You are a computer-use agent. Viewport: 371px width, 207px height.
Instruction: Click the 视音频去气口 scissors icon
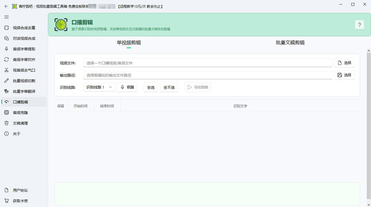[7, 70]
